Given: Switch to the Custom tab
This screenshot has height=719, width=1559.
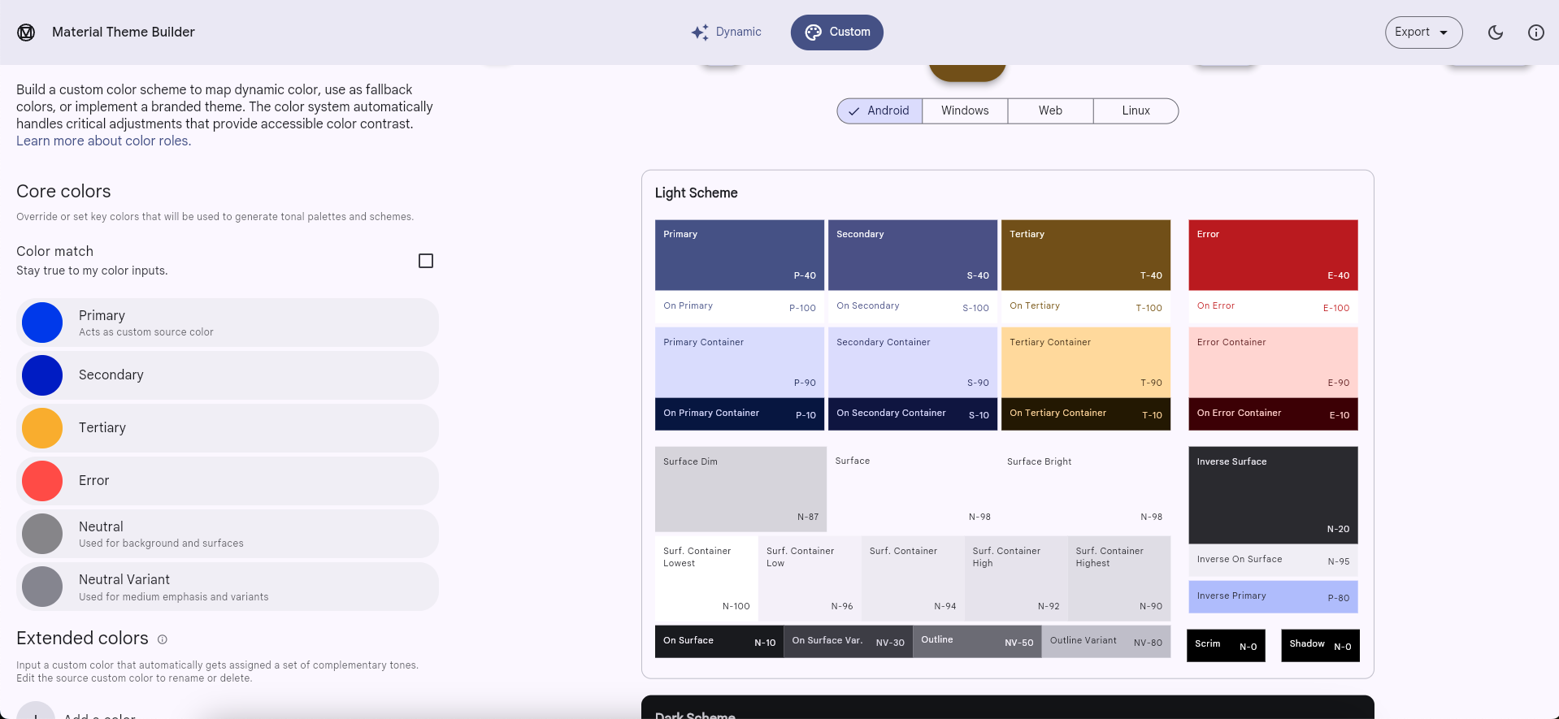Looking at the screenshot, I should pos(836,32).
